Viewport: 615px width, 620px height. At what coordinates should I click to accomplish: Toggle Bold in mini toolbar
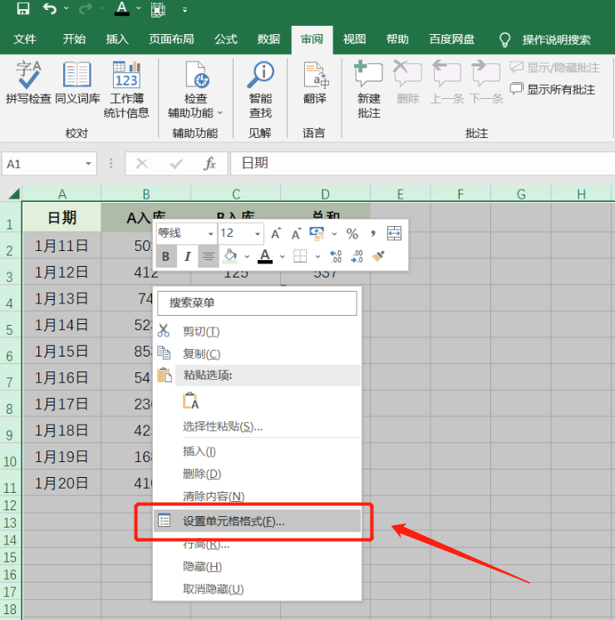[166, 256]
